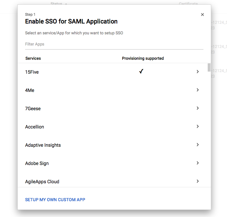This screenshot has width=227, height=217.
Task: Click the Filter Apps search field
Action: (114, 44)
